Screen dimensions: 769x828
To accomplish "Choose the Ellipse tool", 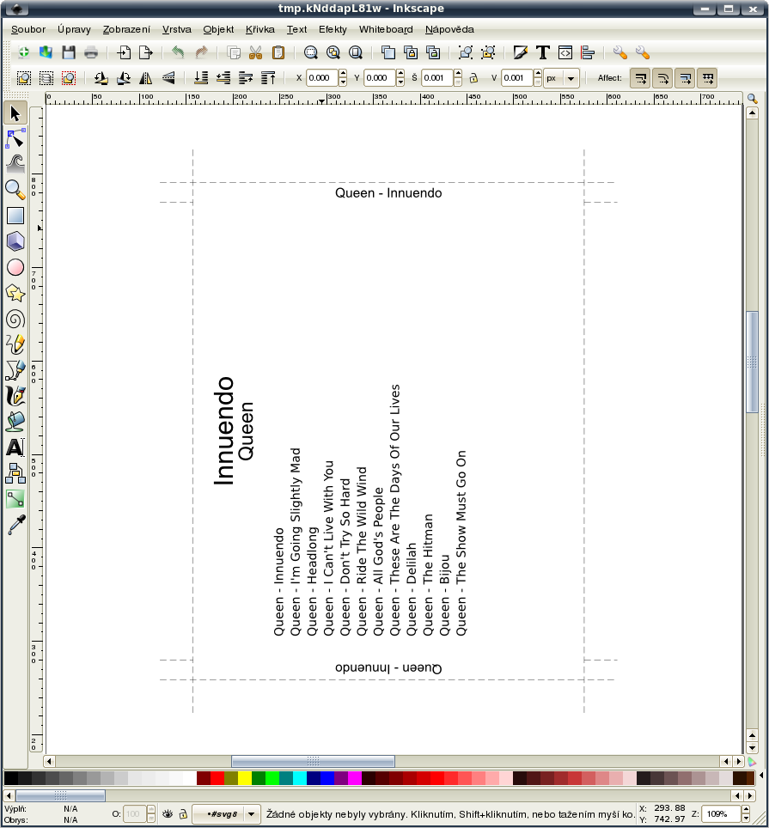I will pos(15,267).
